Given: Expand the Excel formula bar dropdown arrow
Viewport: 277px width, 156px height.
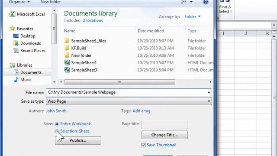Looking at the screenshot, I should [x=274, y=25].
